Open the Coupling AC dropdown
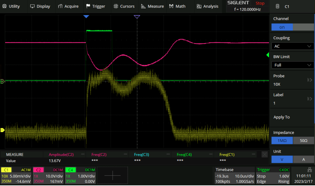 292,46
